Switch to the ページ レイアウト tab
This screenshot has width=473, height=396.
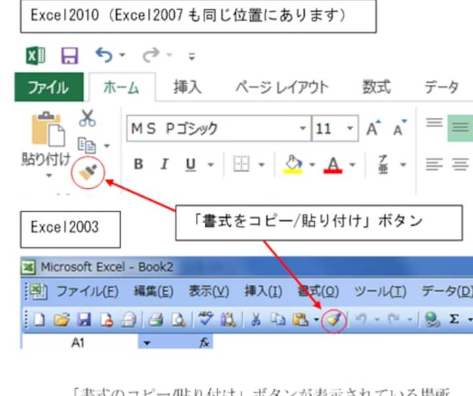(x=282, y=87)
